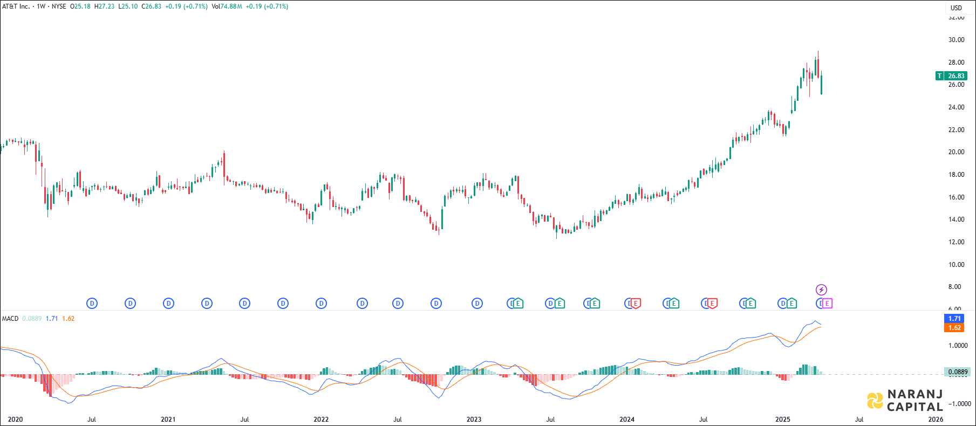
Task: Click the 2026 label on time axis
Action: 936,419
